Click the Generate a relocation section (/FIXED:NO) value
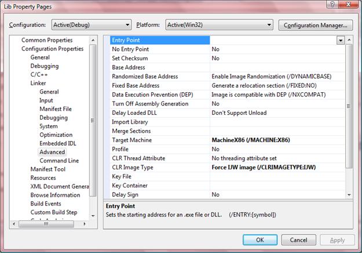The height and width of the screenshot is (253, 362). pyautogui.click(x=264, y=85)
